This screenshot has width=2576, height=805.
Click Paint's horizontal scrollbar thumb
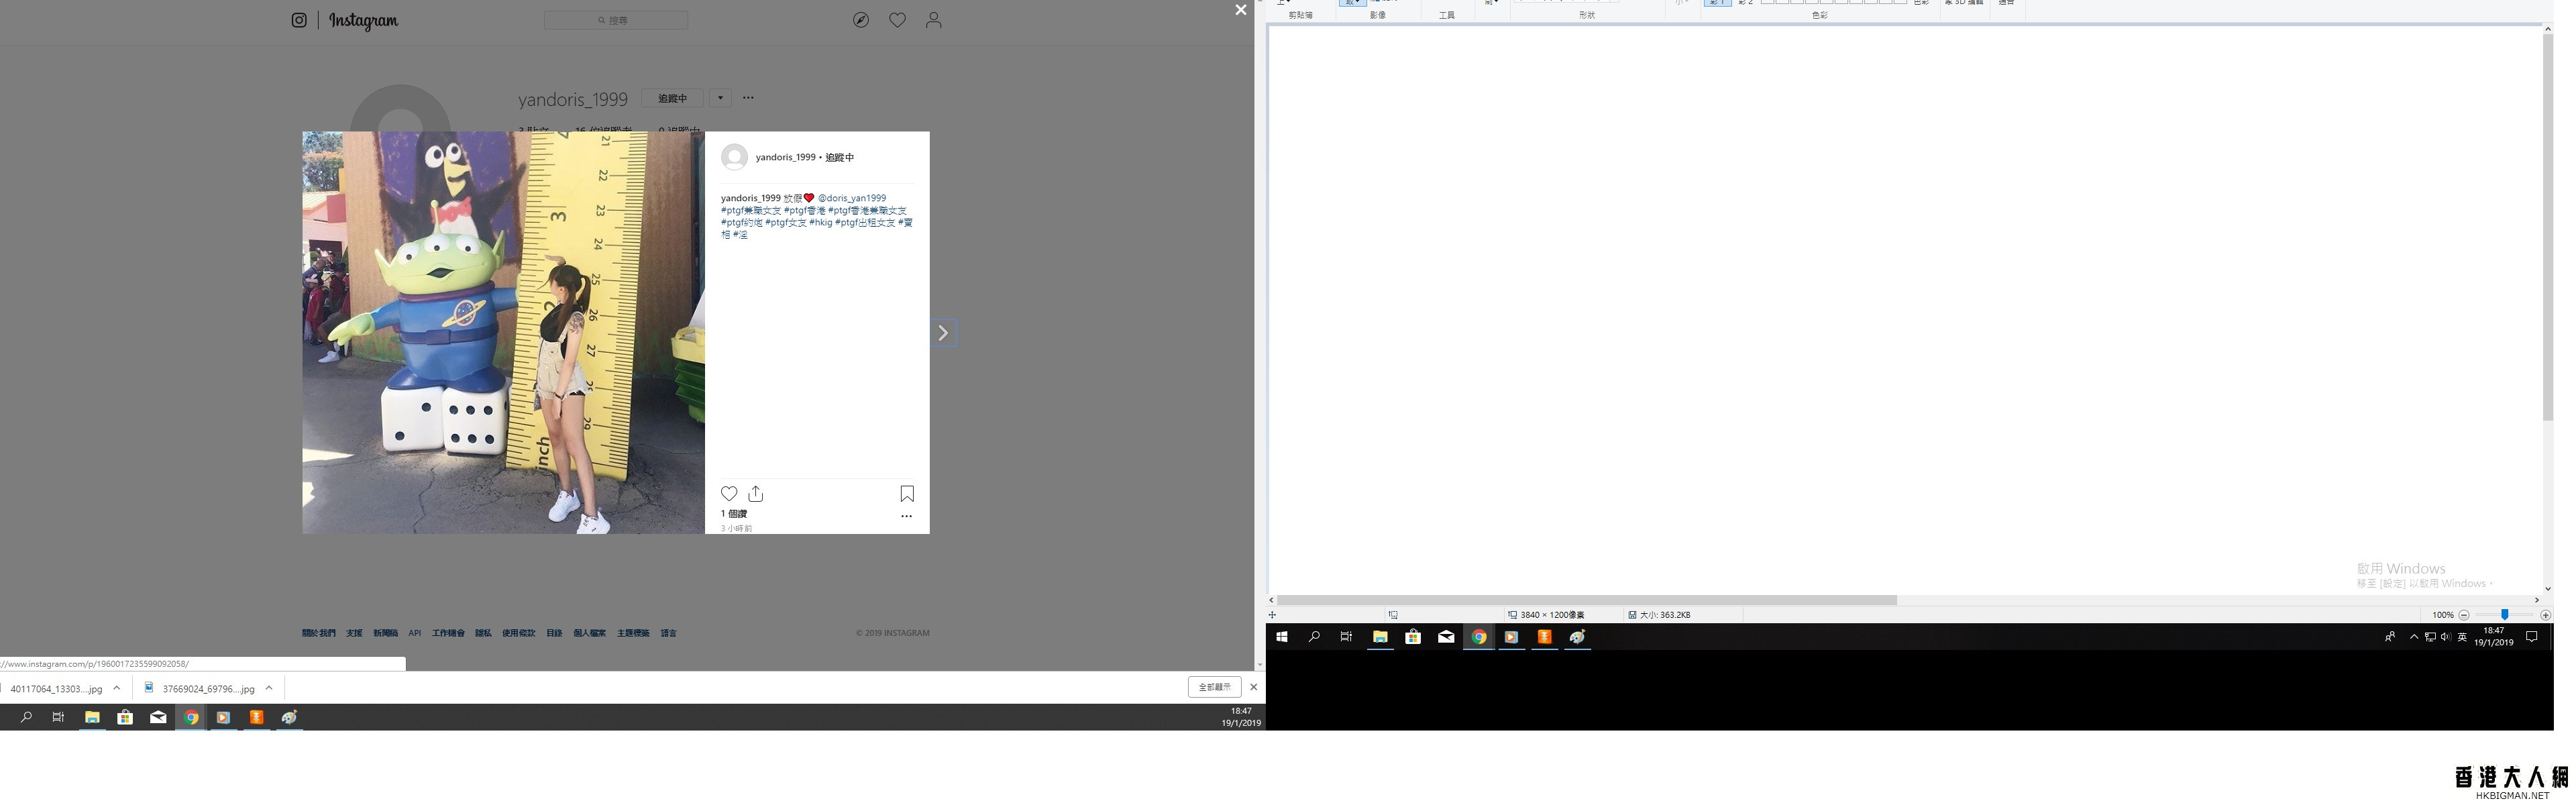coord(1587,600)
